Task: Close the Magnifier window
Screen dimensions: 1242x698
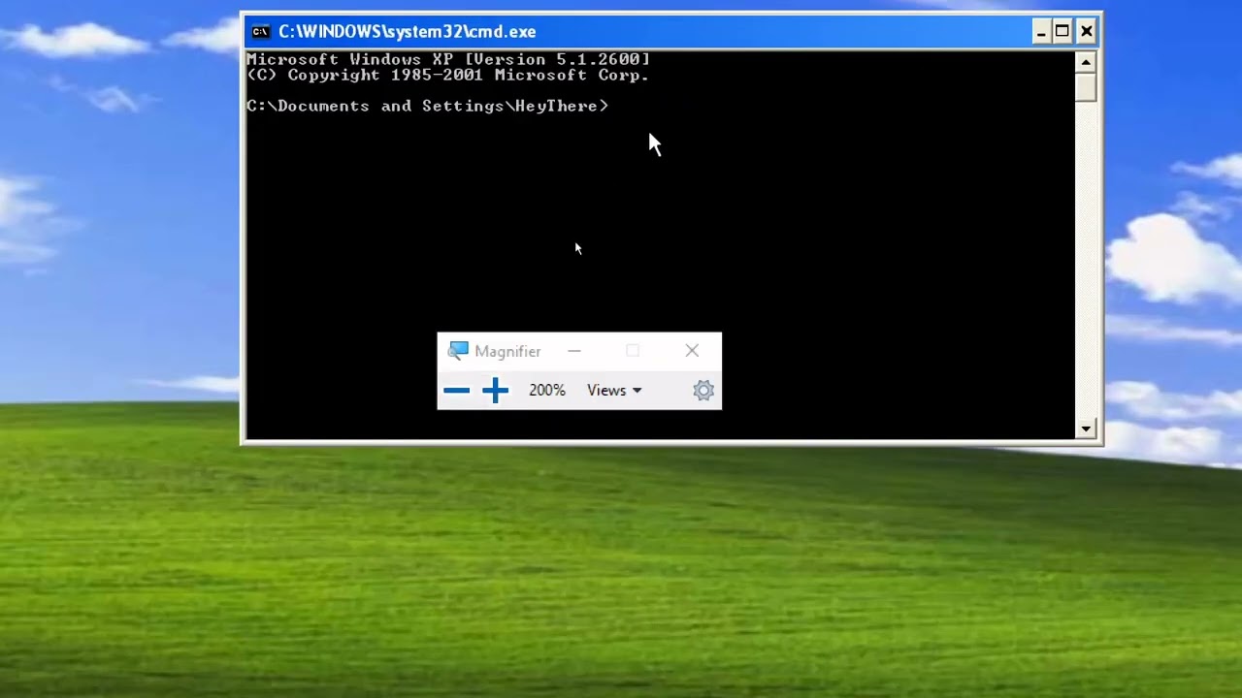Action: click(x=692, y=351)
